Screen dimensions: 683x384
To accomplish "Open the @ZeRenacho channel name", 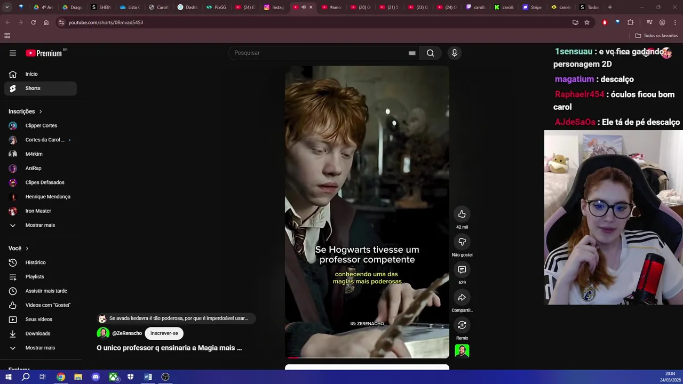I will coord(127,333).
